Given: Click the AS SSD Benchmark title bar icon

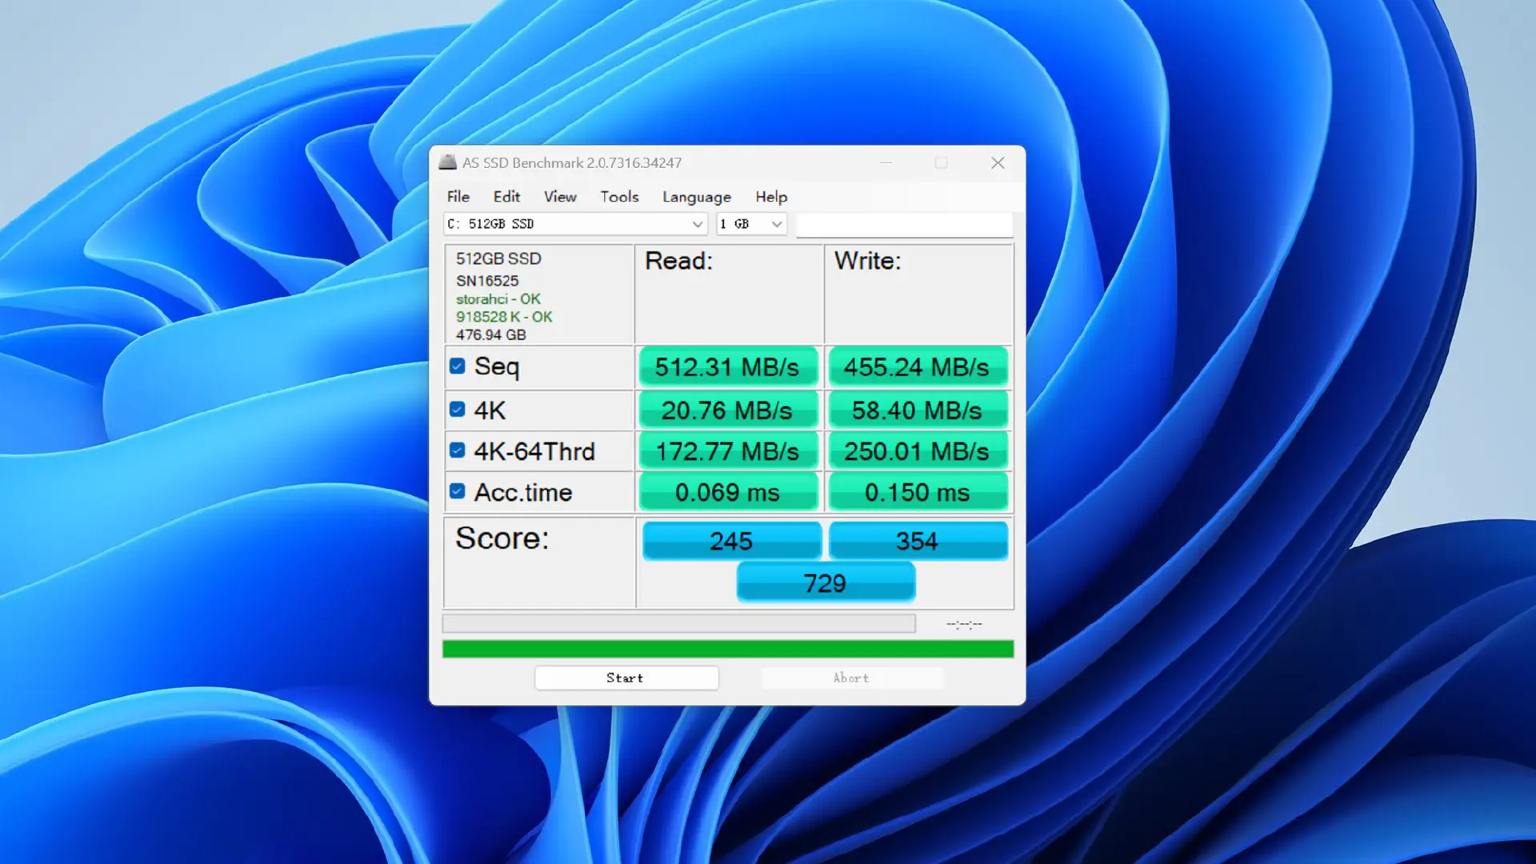Looking at the screenshot, I should 447,162.
